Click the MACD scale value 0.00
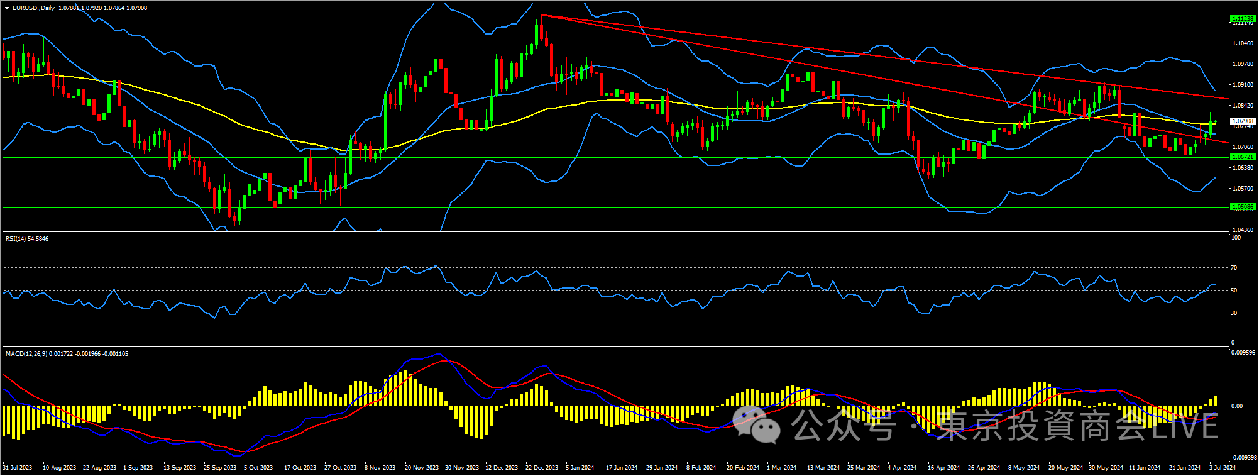Image resolution: width=1259 pixels, height=476 pixels. (x=1236, y=406)
